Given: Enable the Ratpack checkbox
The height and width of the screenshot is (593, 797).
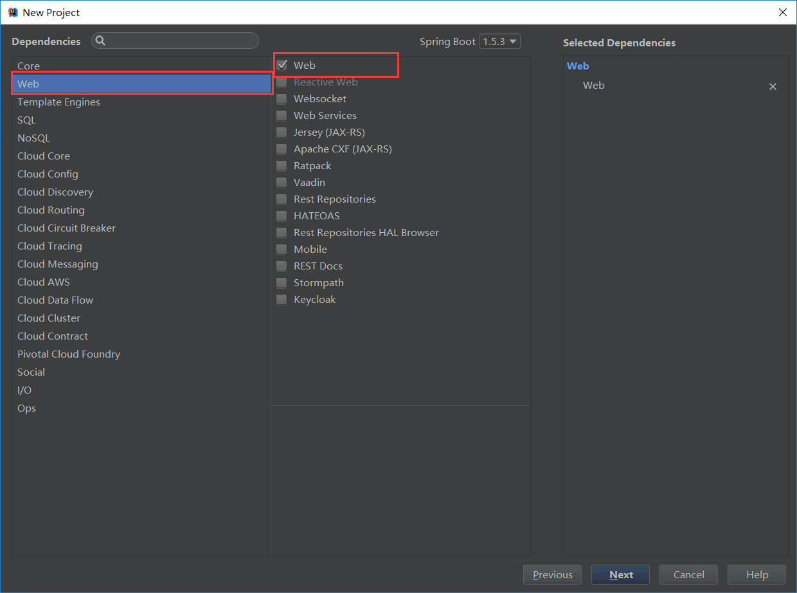Looking at the screenshot, I should pos(282,165).
